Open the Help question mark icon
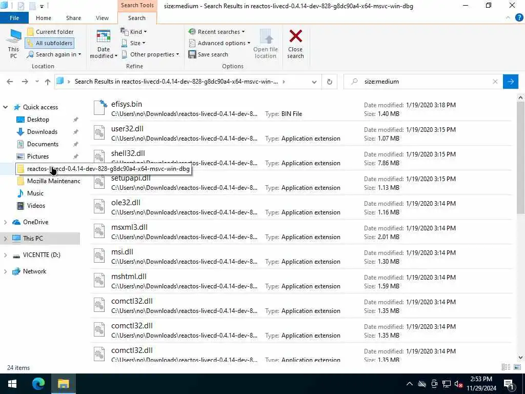This screenshot has width=525, height=394. tap(519, 18)
